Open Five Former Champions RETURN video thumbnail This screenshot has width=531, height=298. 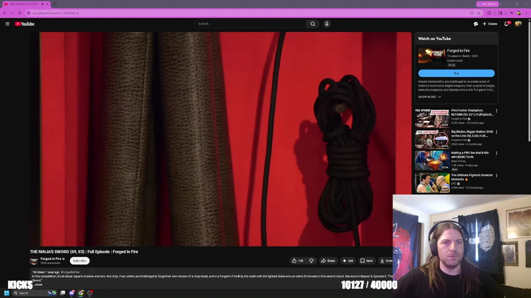coord(432,118)
